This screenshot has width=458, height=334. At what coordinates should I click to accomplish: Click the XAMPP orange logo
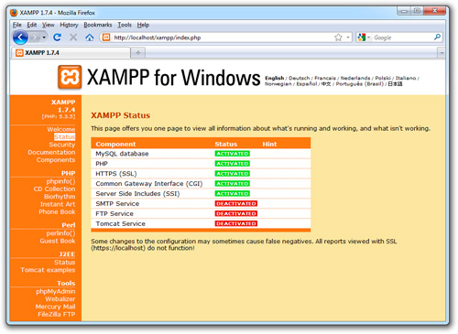tap(70, 77)
